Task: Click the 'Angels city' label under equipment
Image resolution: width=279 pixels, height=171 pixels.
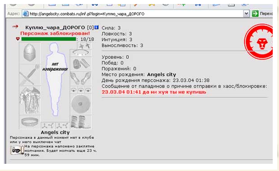Action: 55,132
